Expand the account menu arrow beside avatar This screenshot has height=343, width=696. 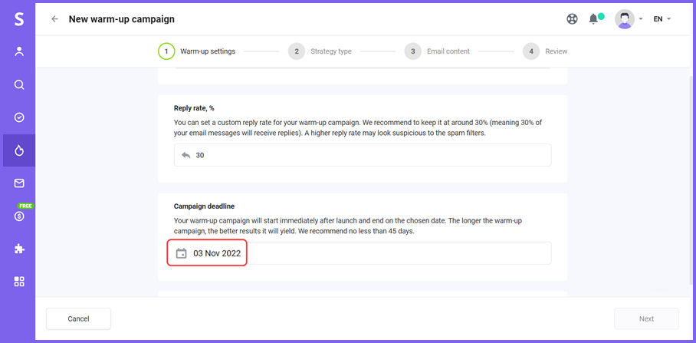[641, 19]
